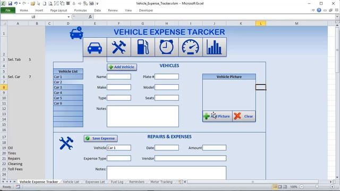Screen dimensions: 340x191
Task: Open the Meter tab with speedometer
Action: 190,47
